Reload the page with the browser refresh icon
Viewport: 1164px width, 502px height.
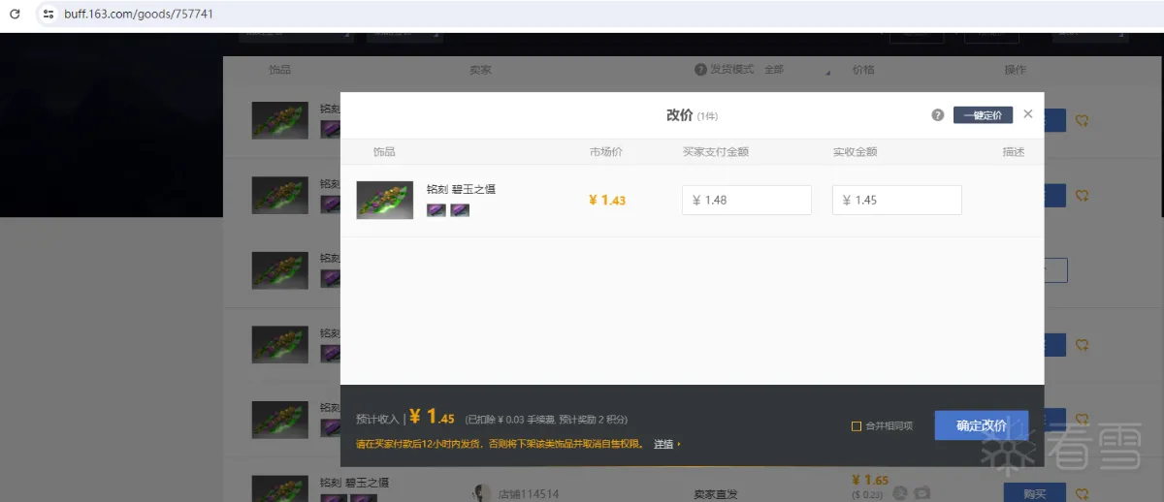click(x=15, y=15)
